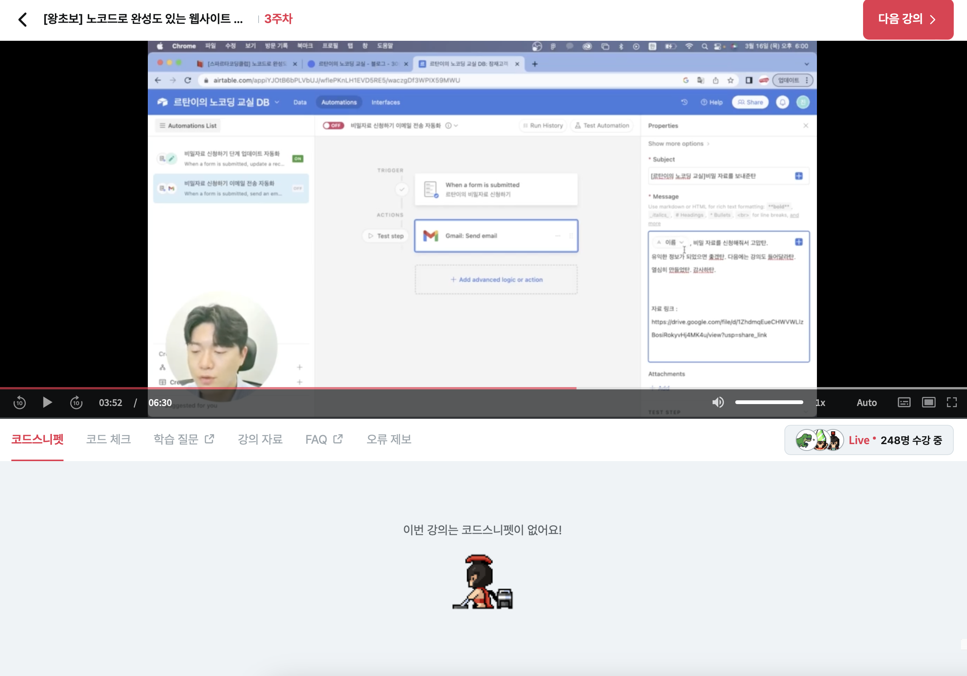Click the Airtable account avatar
This screenshot has height=676, width=967.
click(x=803, y=102)
